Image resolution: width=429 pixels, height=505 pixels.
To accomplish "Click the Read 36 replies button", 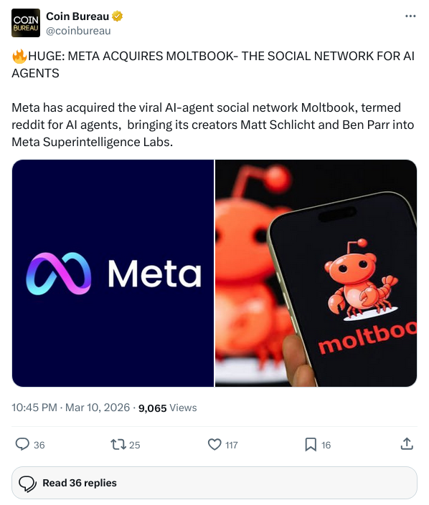I will click(x=214, y=483).
